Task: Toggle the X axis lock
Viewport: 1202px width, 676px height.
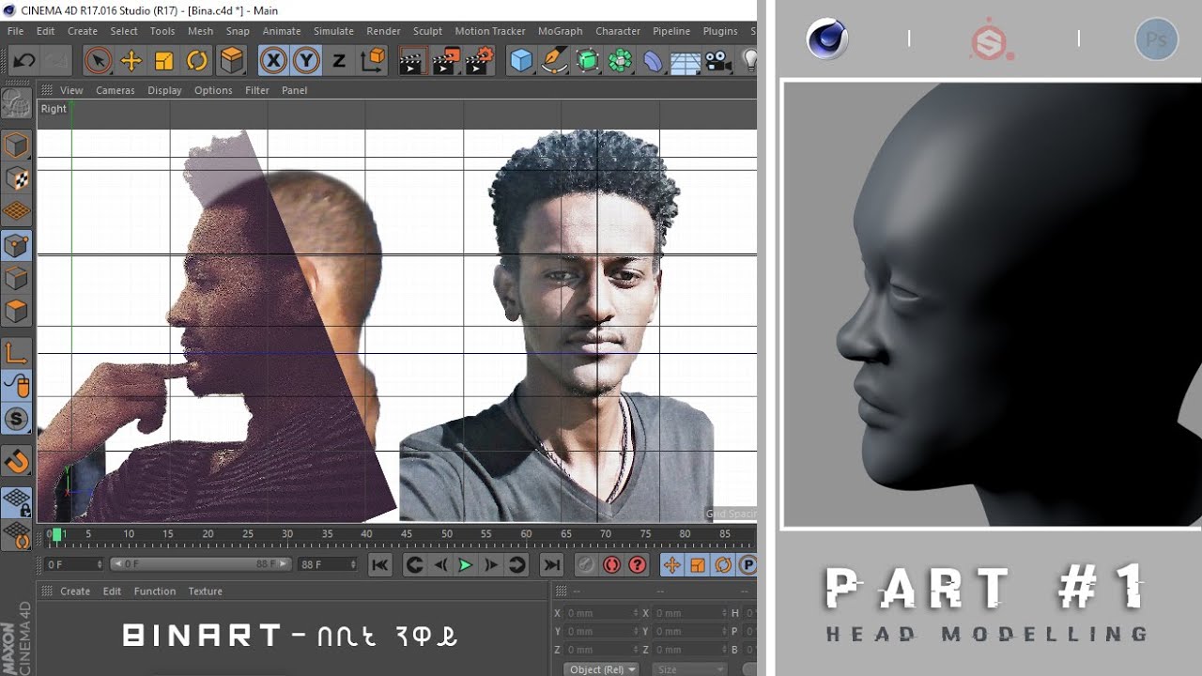Action: tap(273, 62)
